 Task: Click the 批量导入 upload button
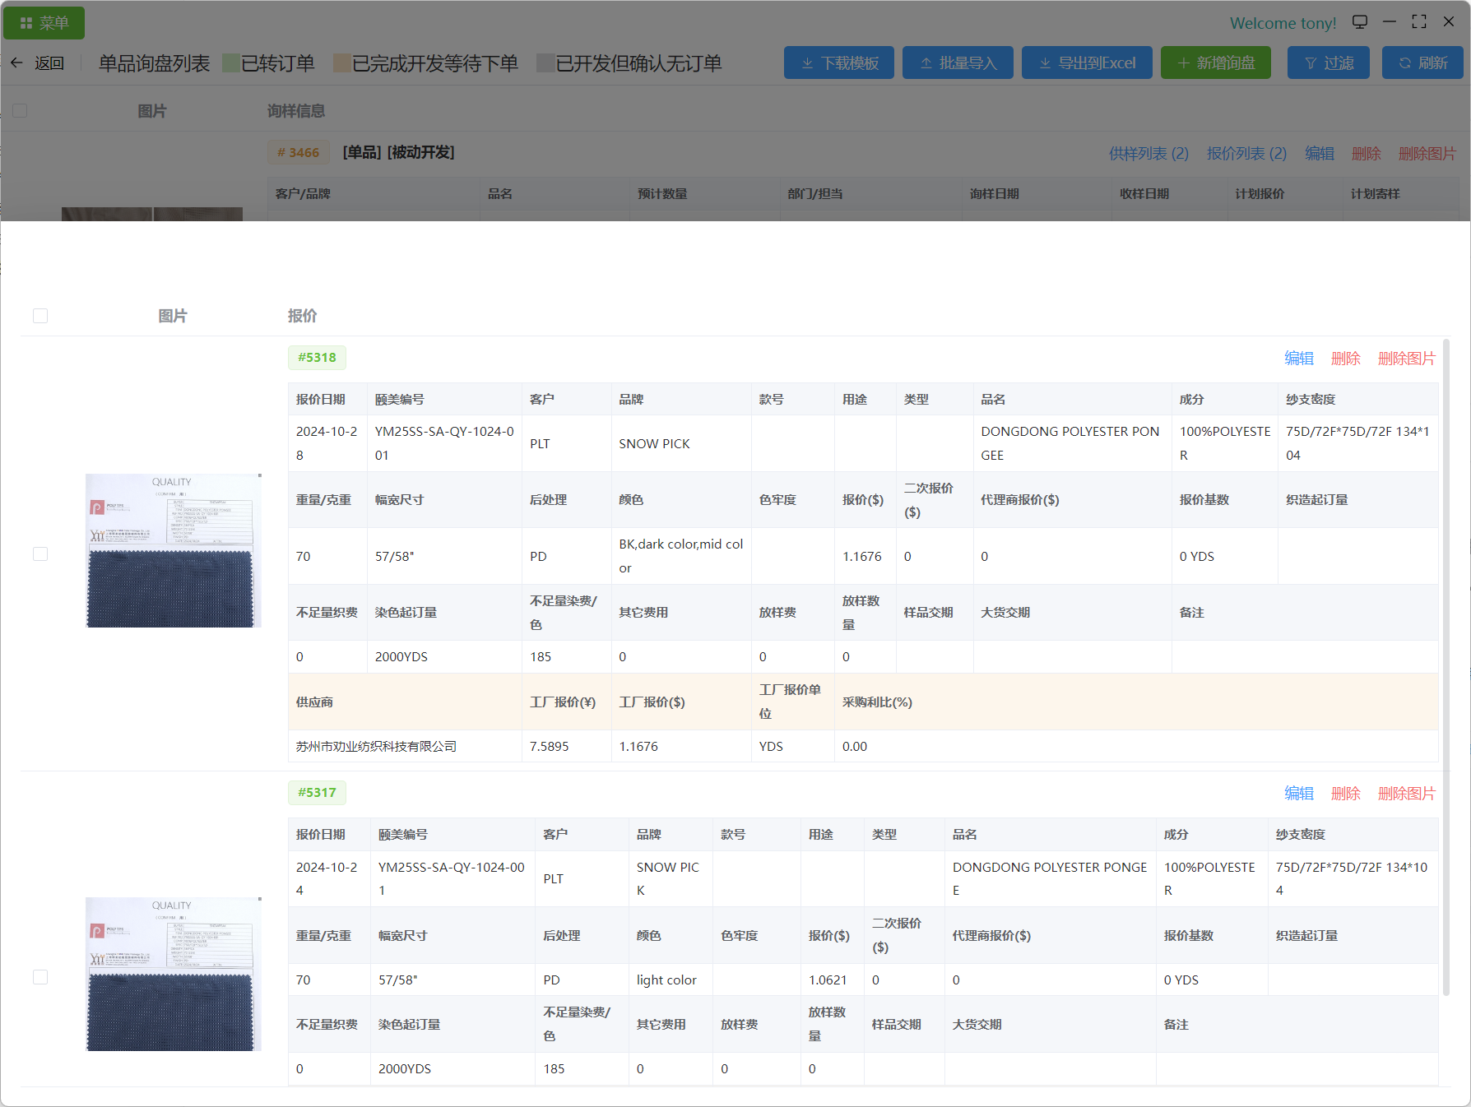pyautogui.click(x=958, y=63)
